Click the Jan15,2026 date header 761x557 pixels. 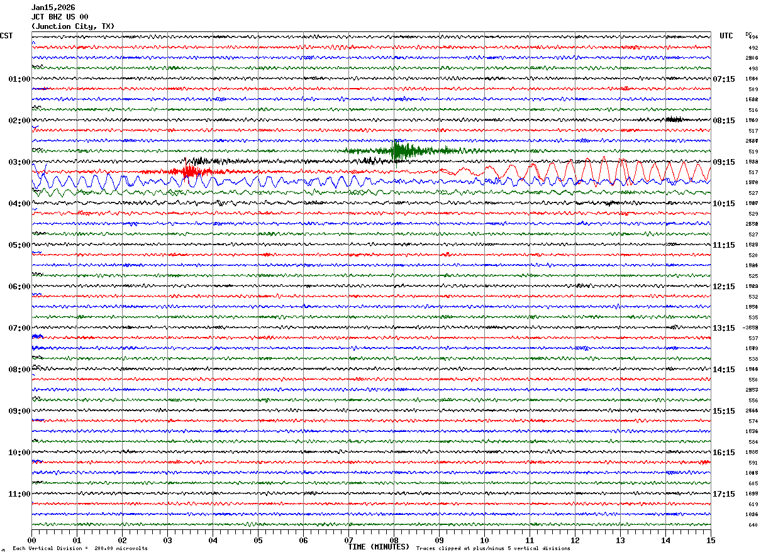pos(53,8)
